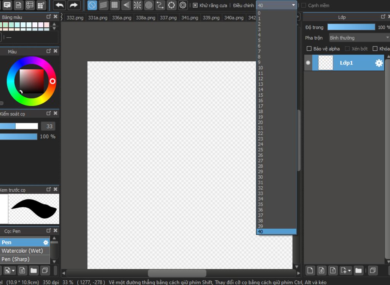The width and height of the screenshot is (390, 285).
Task: Add a script brush with the S icon
Action: point(22,270)
